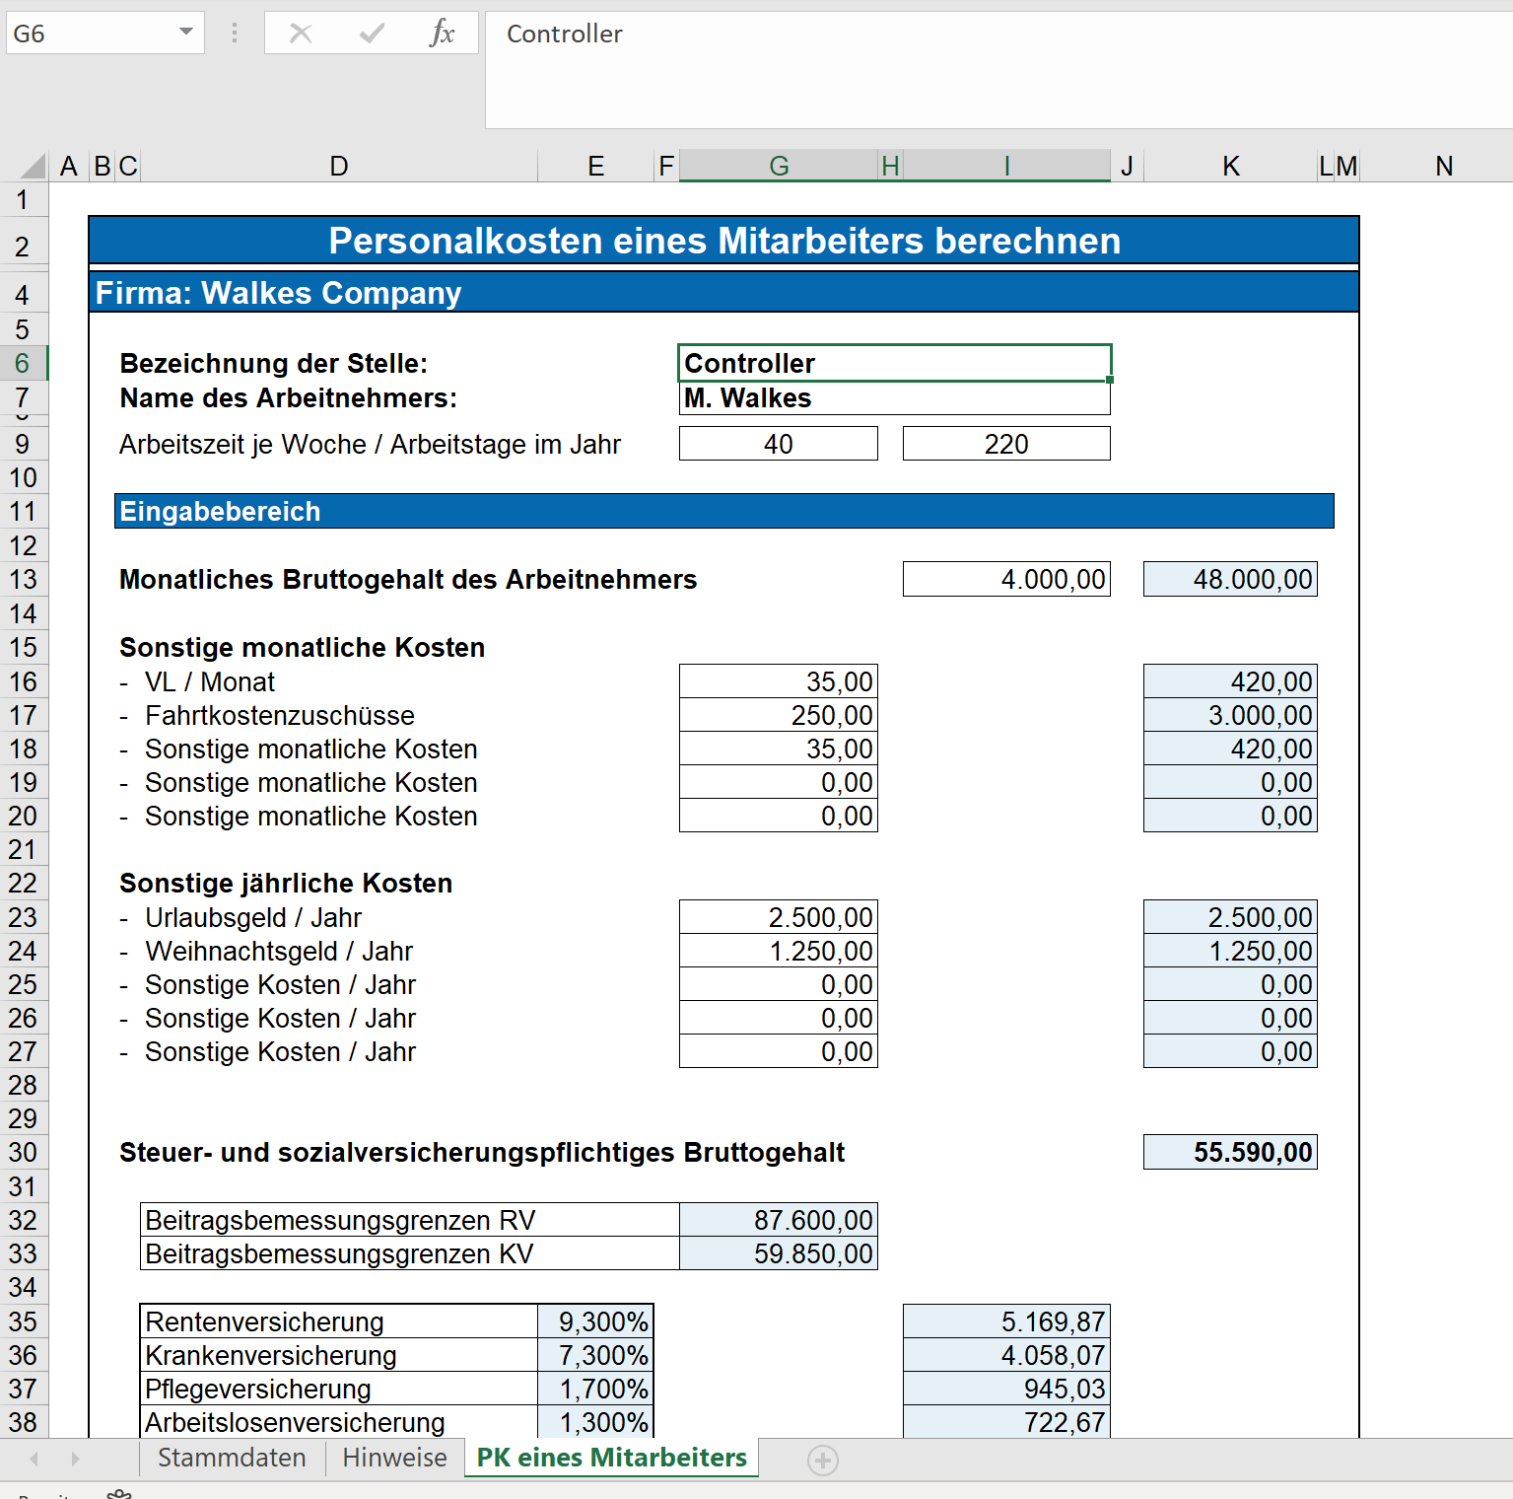Select monthly gross salary cell 4.000,00

pos(1006,579)
